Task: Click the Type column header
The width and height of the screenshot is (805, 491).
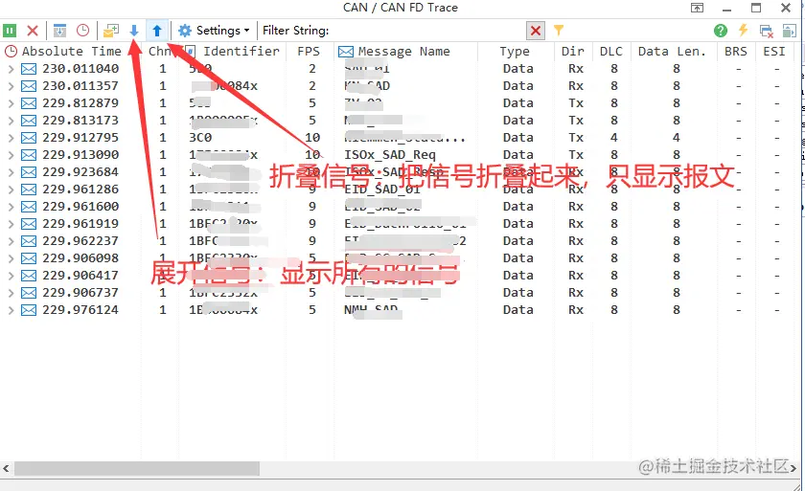Action: (515, 52)
